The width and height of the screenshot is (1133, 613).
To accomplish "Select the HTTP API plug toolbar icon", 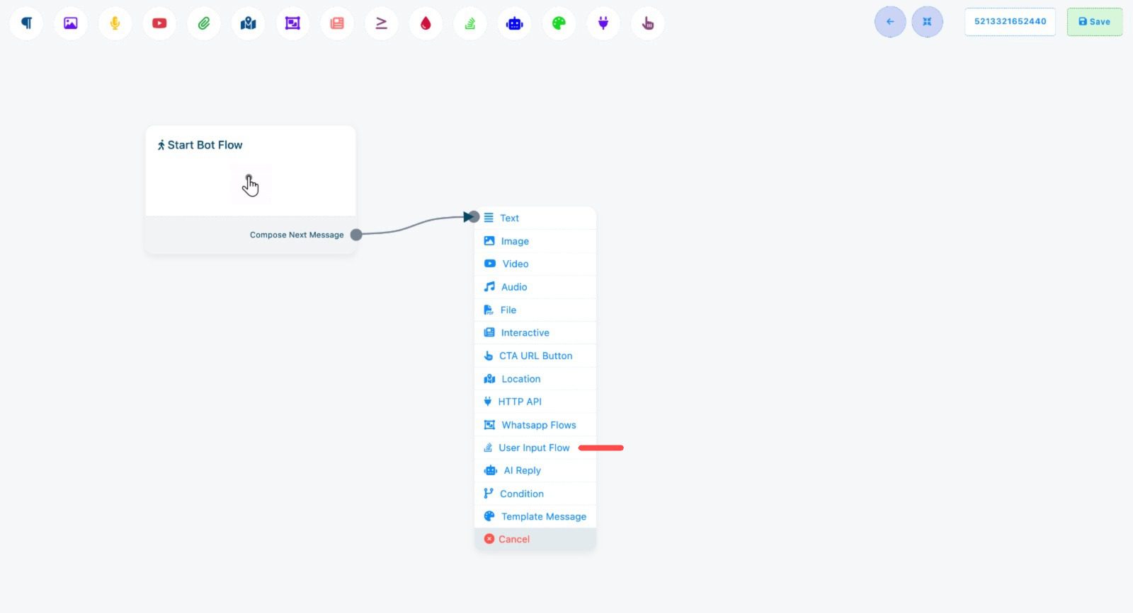I will (x=603, y=23).
